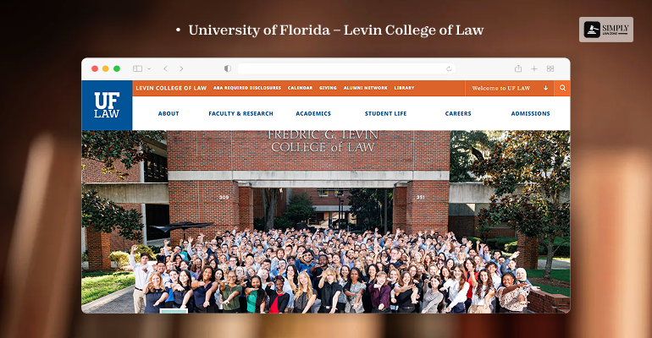Open the share icon in toolbar
The image size is (652, 338).
(x=518, y=68)
